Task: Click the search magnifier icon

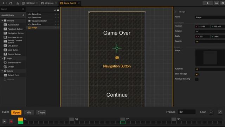Action: [x=24, y=9]
